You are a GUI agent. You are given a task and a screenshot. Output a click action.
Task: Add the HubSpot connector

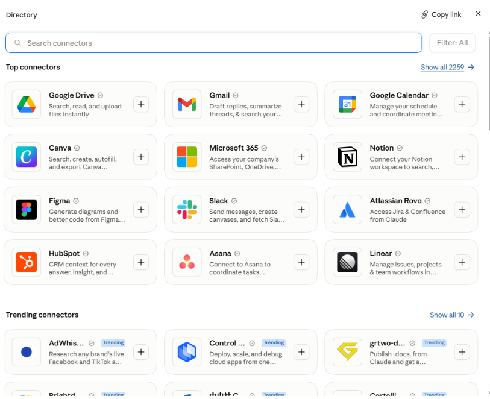coord(141,262)
